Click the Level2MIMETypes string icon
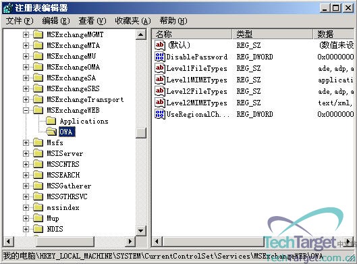357x264 pixels. (159, 103)
